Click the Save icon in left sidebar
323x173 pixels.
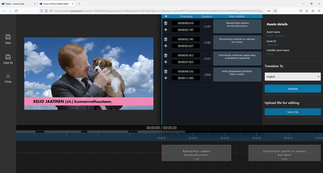coord(8,37)
